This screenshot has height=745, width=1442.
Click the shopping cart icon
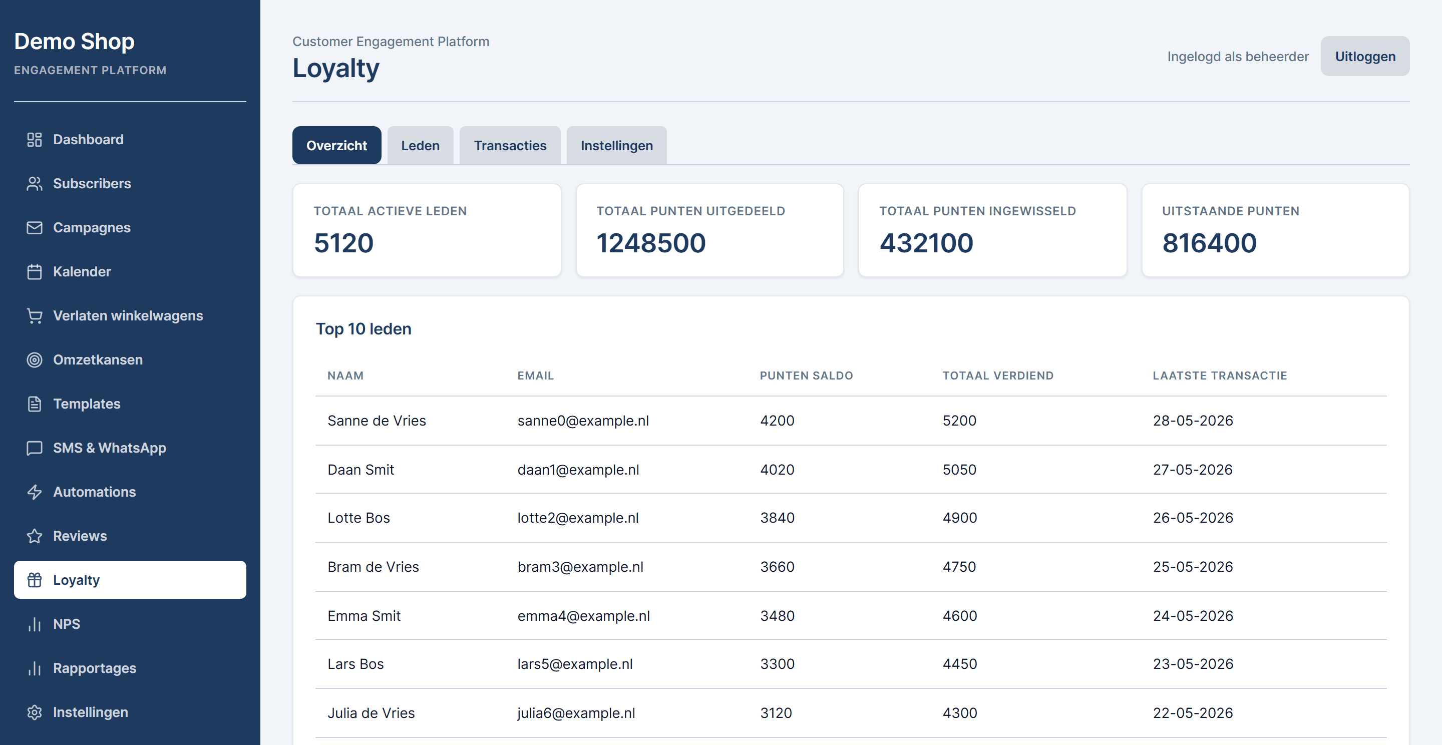click(35, 316)
